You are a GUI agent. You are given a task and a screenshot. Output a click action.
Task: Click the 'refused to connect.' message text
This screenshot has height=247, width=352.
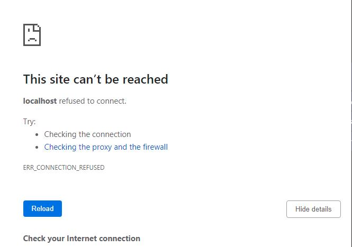[x=93, y=100]
